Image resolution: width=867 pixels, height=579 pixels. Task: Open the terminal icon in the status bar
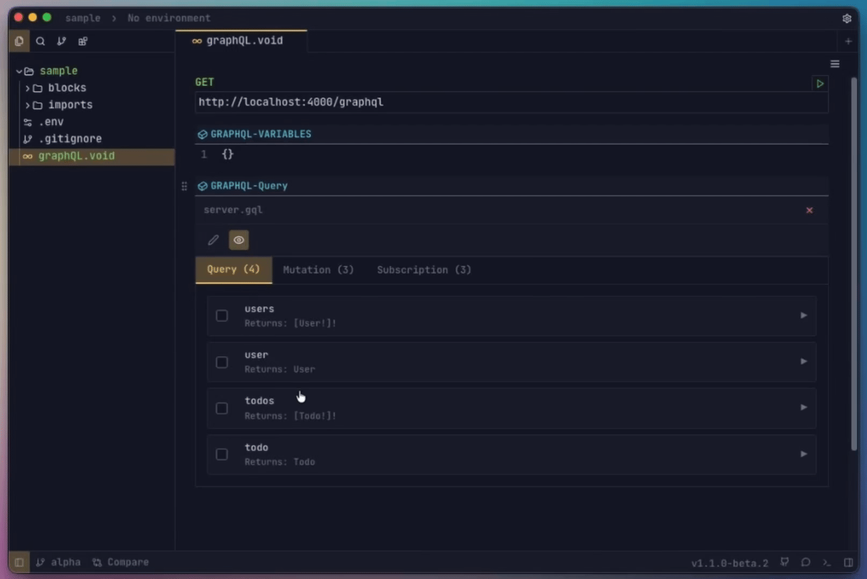[x=826, y=562]
